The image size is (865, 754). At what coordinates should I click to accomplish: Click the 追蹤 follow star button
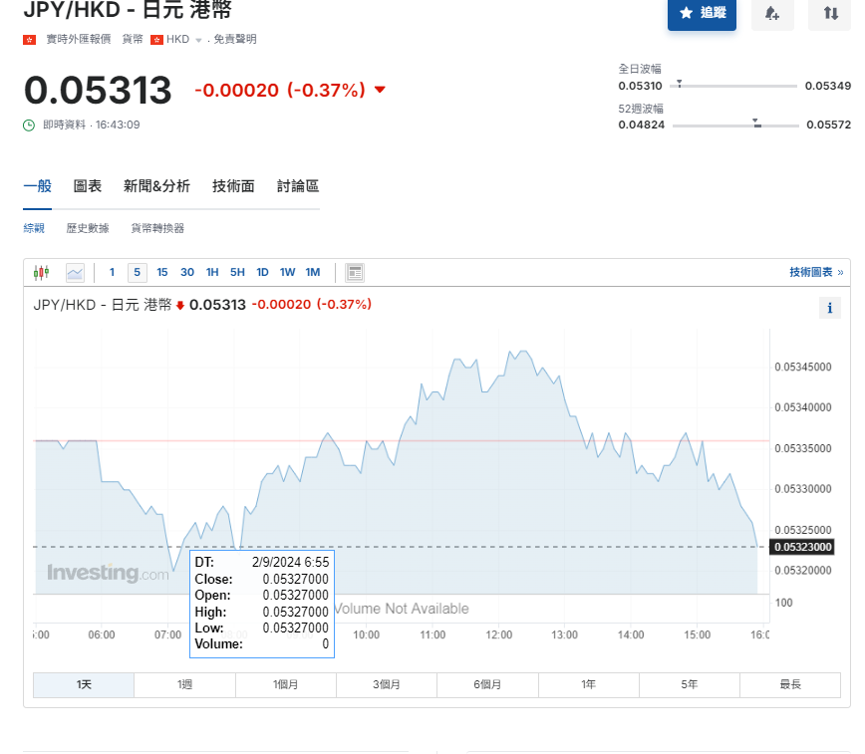coord(702,13)
